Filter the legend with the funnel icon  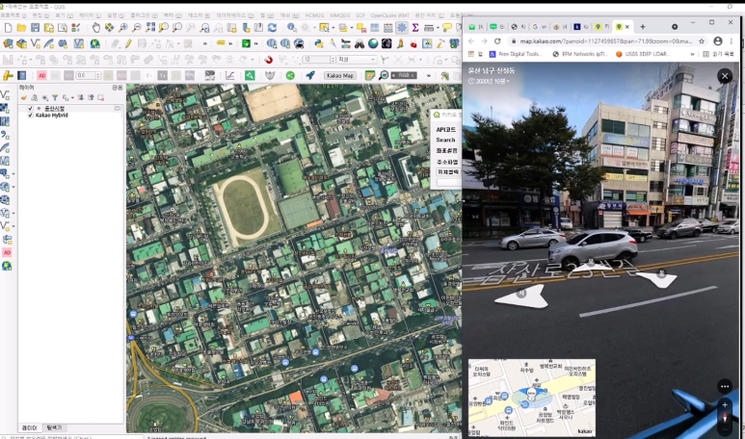(55, 98)
